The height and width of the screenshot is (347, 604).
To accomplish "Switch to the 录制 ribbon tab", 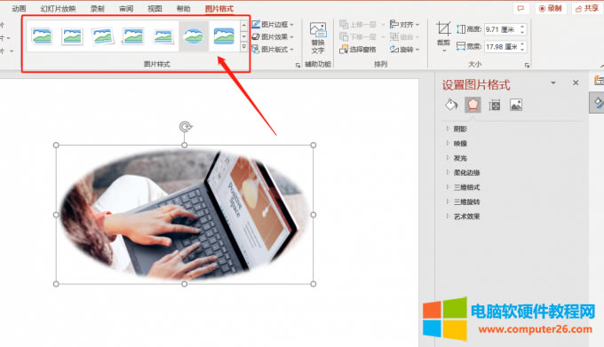I will click(x=98, y=9).
